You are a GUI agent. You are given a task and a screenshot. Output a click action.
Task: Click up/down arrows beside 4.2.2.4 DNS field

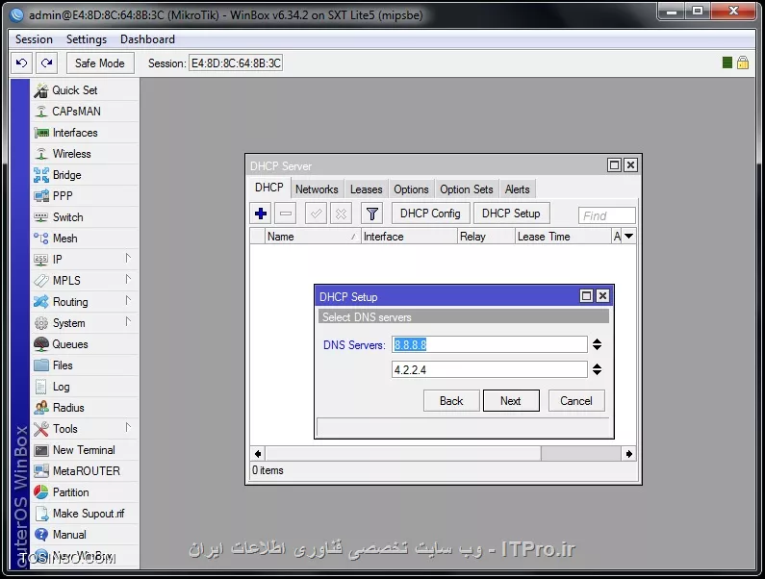[597, 369]
